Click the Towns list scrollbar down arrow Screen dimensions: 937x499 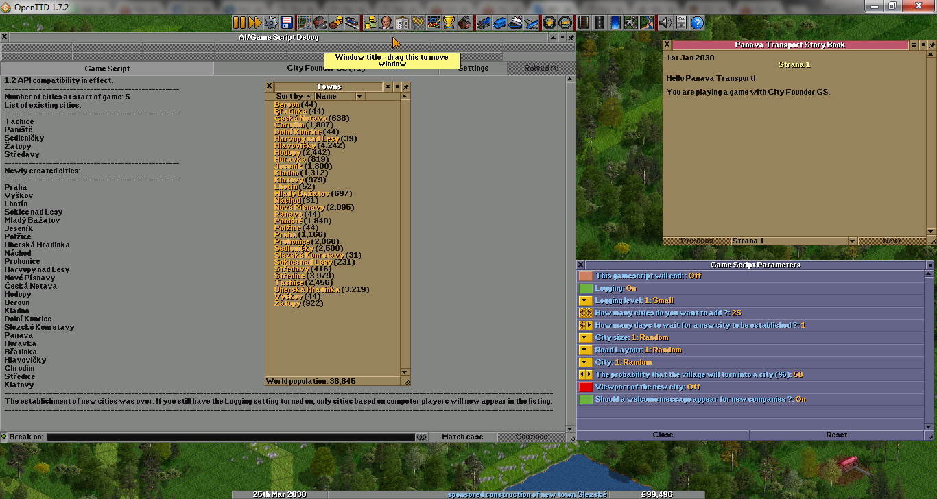(x=405, y=372)
